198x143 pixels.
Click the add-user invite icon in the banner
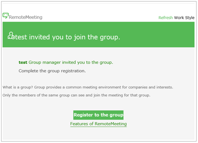pyautogui.click(x=11, y=36)
